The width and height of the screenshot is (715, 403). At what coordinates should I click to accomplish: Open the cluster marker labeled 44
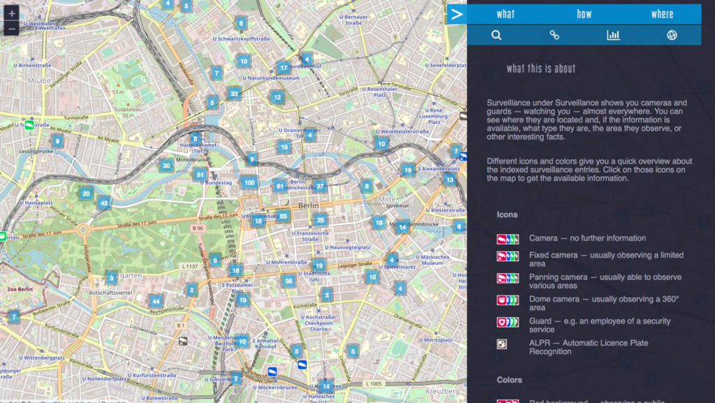click(156, 302)
